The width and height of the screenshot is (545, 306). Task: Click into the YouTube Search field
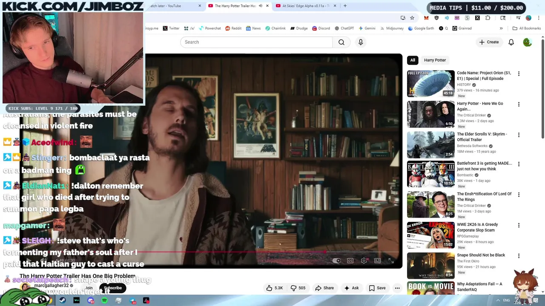click(x=256, y=42)
